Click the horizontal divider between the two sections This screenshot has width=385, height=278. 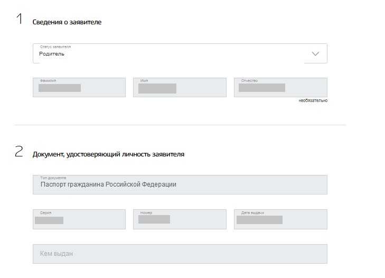coord(180,125)
